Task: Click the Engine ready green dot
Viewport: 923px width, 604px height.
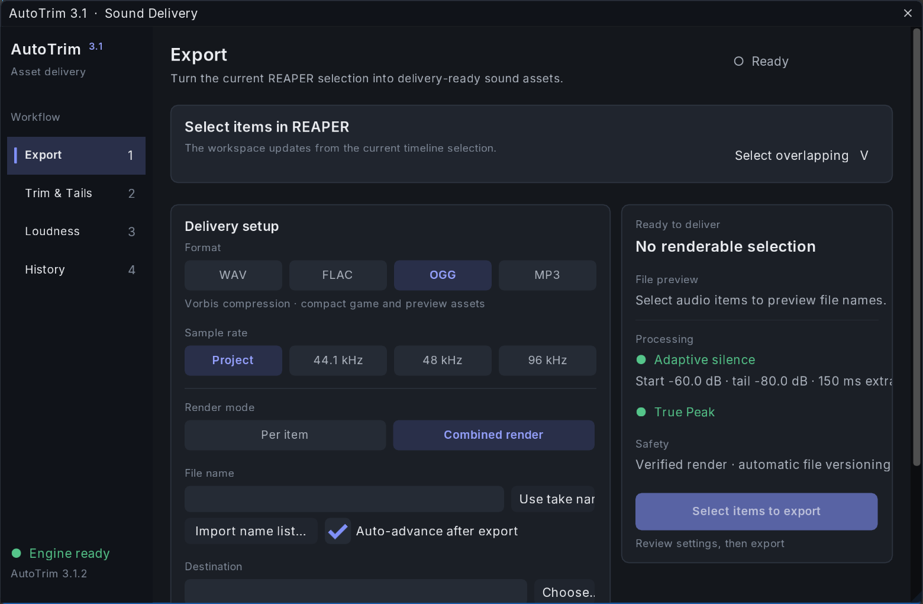Action: pyautogui.click(x=17, y=553)
